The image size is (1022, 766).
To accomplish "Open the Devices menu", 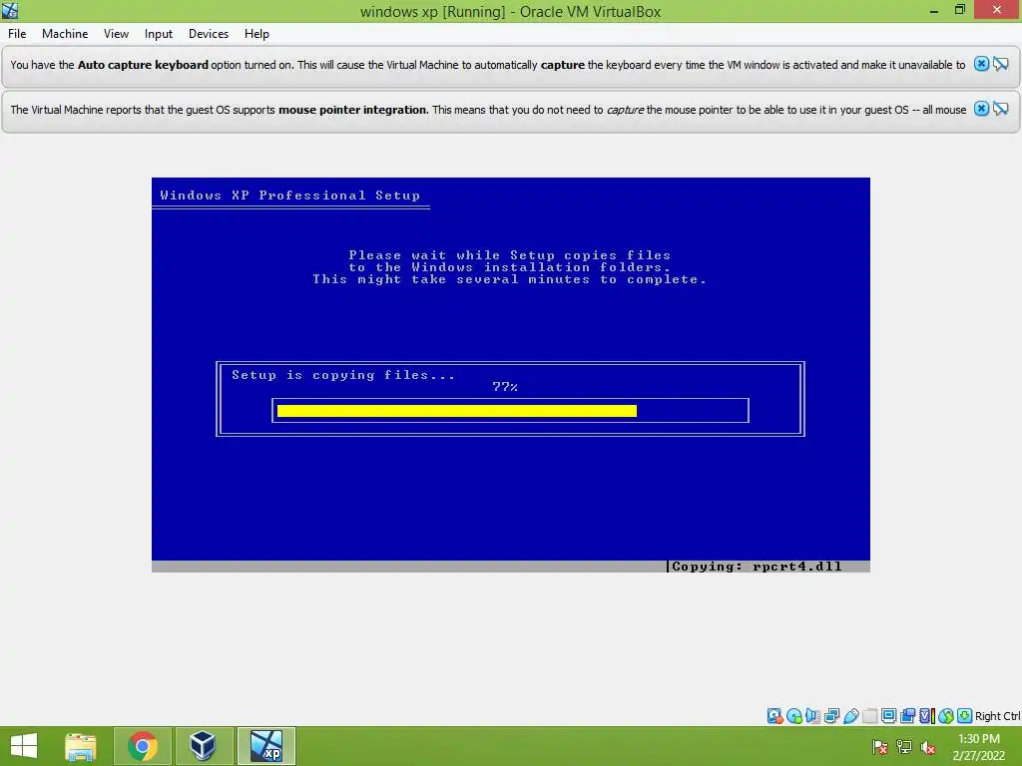I will click(x=209, y=34).
